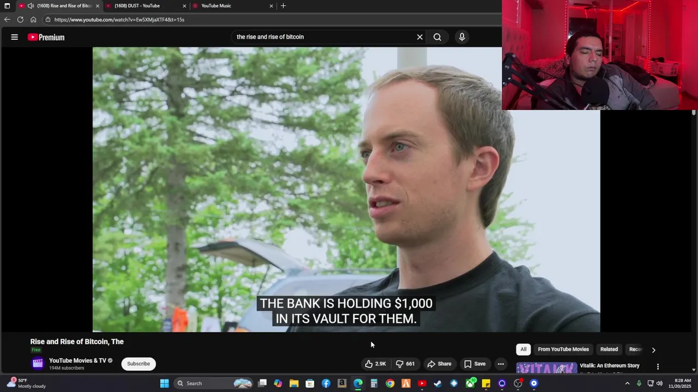The width and height of the screenshot is (698, 392).
Task: Open File Explorer from the taskbar
Action: (x=294, y=383)
